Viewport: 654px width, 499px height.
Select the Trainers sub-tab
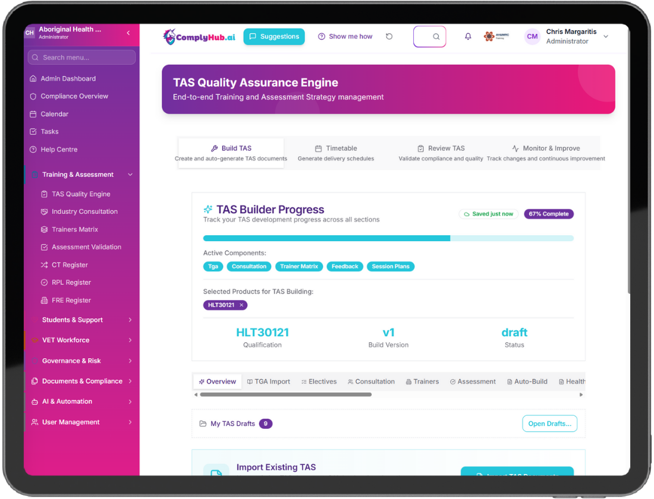pyautogui.click(x=423, y=381)
